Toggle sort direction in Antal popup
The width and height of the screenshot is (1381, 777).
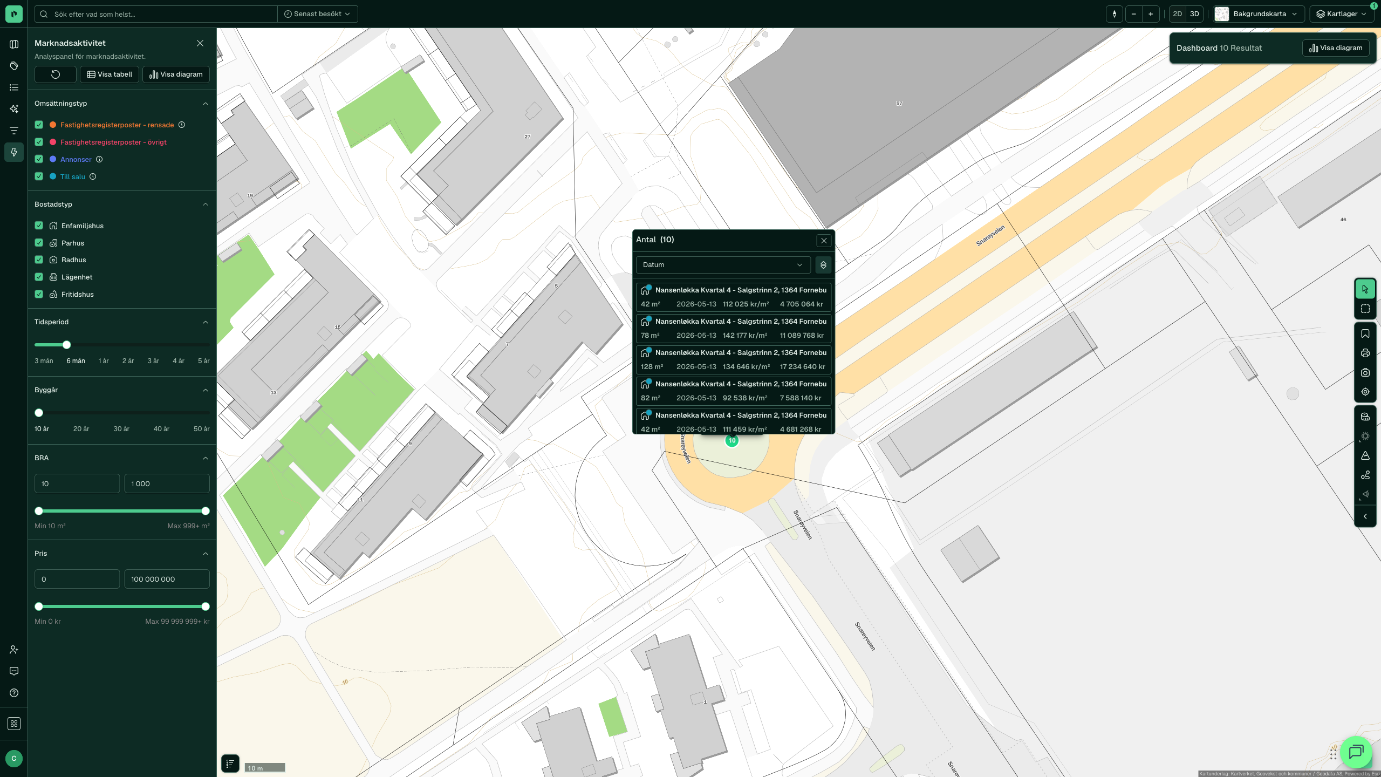click(823, 265)
